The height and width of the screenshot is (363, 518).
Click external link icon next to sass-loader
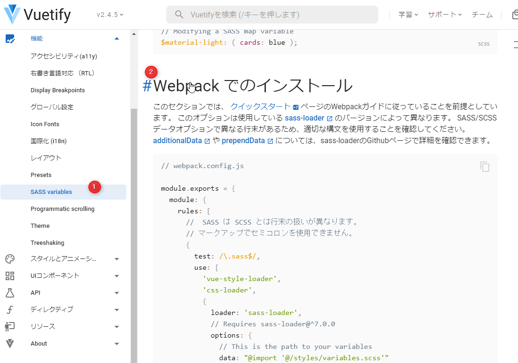tap(329, 119)
